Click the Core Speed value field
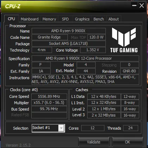This screenshot has width=148, height=148. click(49, 96)
